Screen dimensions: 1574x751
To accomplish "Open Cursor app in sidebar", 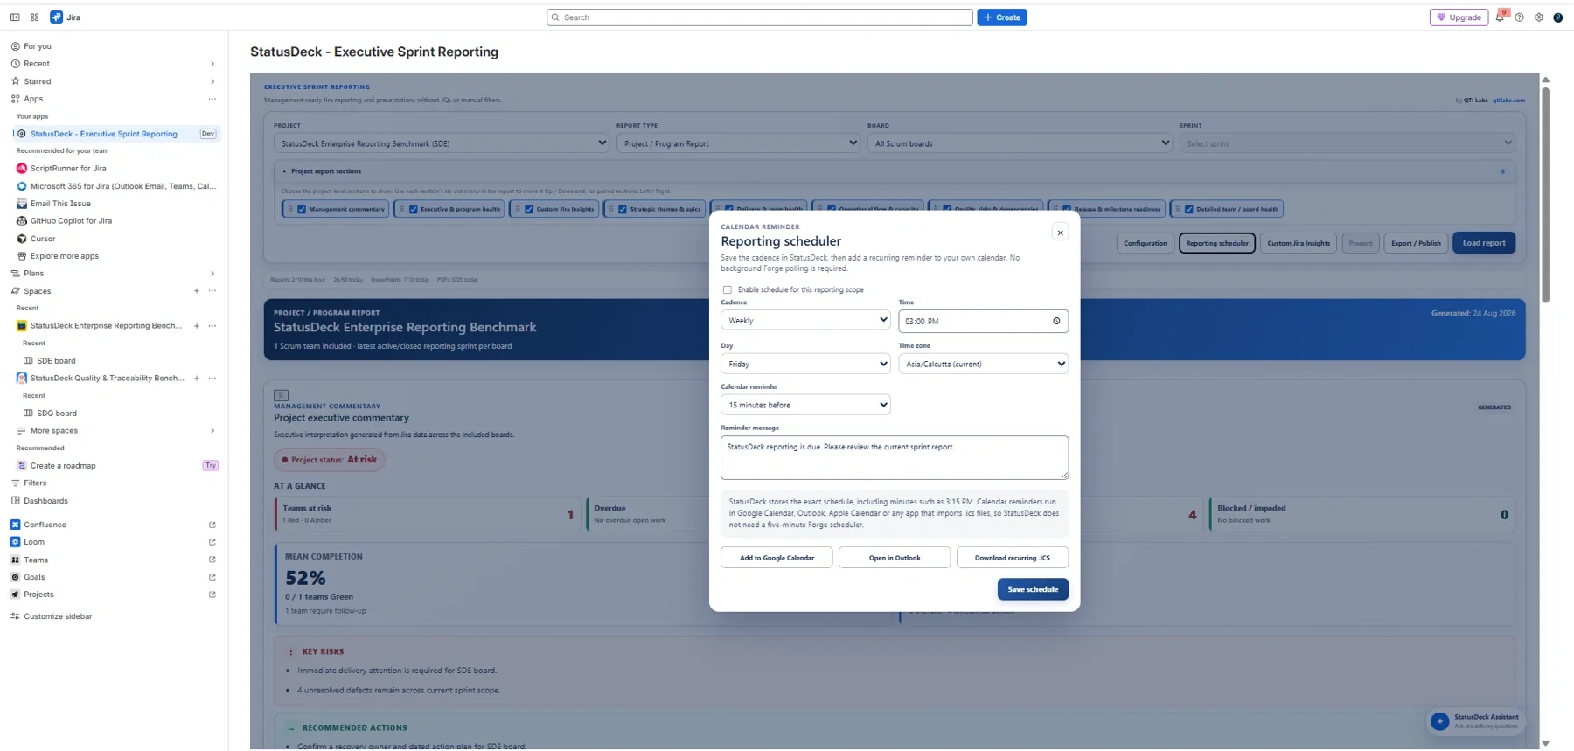I will tap(43, 239).
